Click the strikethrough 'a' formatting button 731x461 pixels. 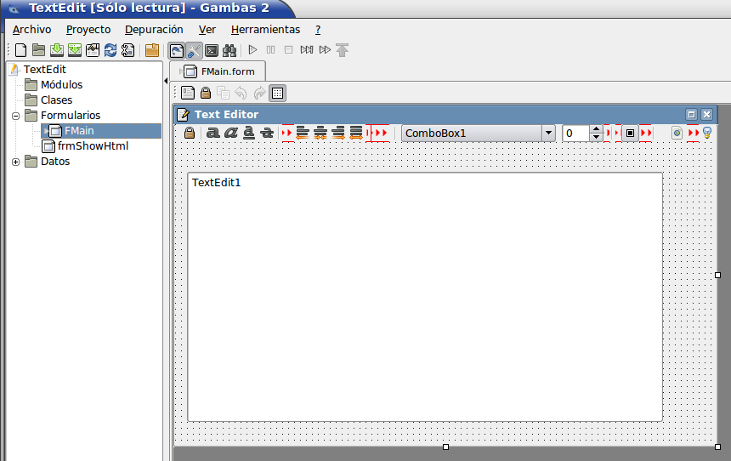(267, 133)
